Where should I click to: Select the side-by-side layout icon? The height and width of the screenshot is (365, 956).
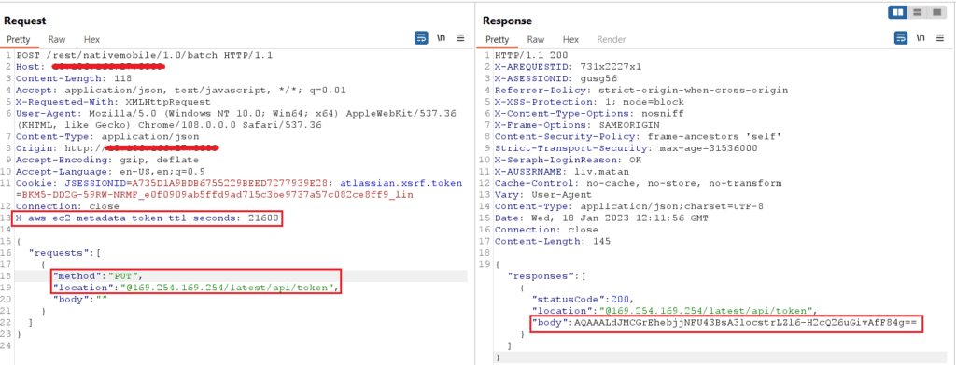point(898,12)
